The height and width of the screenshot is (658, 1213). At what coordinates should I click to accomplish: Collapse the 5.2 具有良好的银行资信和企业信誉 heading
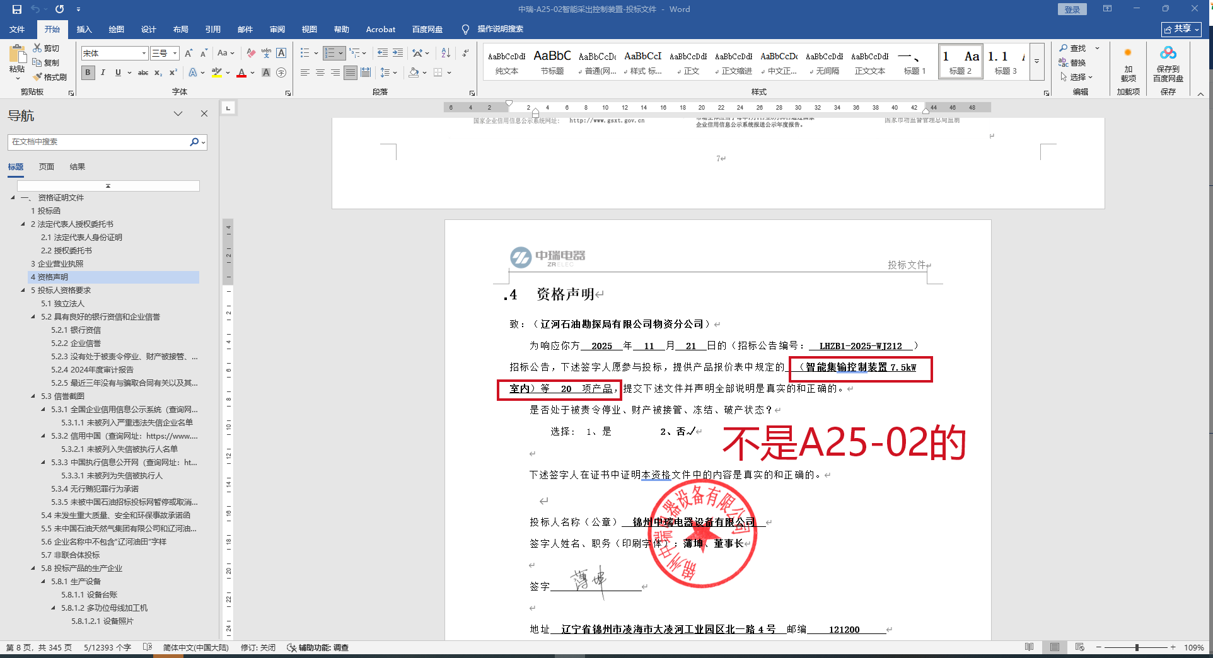point(33,317)
